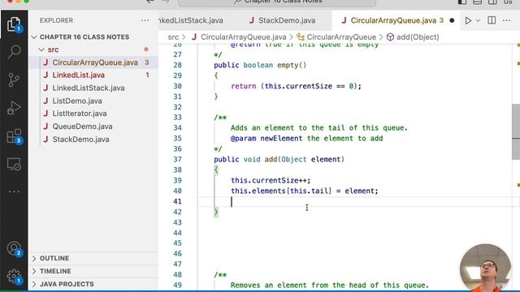Image resolution: width=520 pixels, height=292 pixels.
Task: Click 'this.elements[this.tail] = element;' line
Action: click(305, 191)
